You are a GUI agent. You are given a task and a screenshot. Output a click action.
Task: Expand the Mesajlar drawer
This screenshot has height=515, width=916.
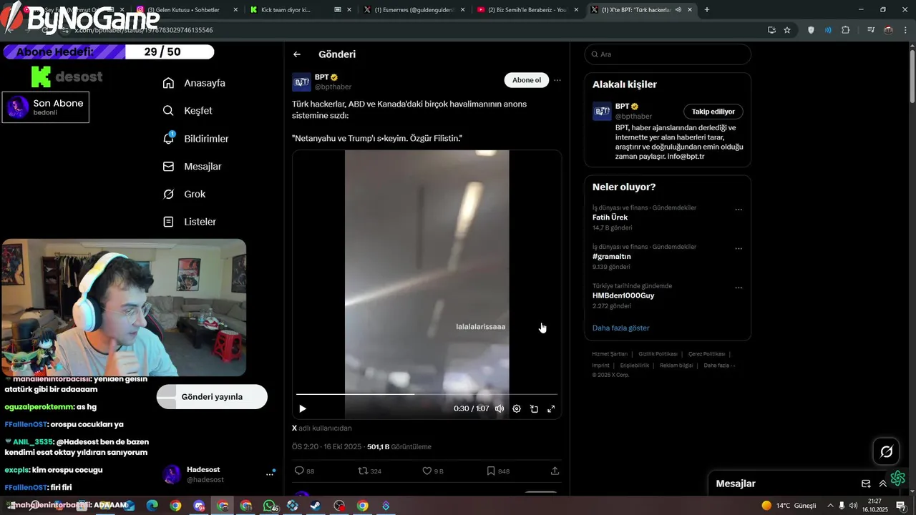882,484
